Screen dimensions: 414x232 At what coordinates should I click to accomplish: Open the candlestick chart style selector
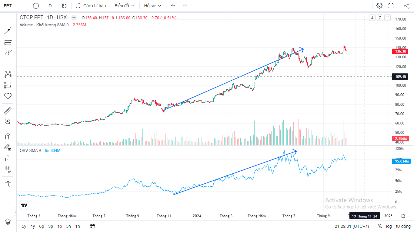[x=64, y=6]
